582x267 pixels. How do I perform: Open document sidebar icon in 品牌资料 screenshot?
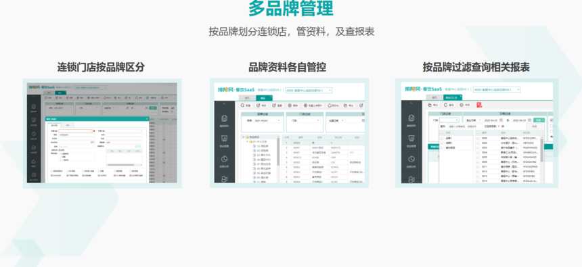[225, 118]
